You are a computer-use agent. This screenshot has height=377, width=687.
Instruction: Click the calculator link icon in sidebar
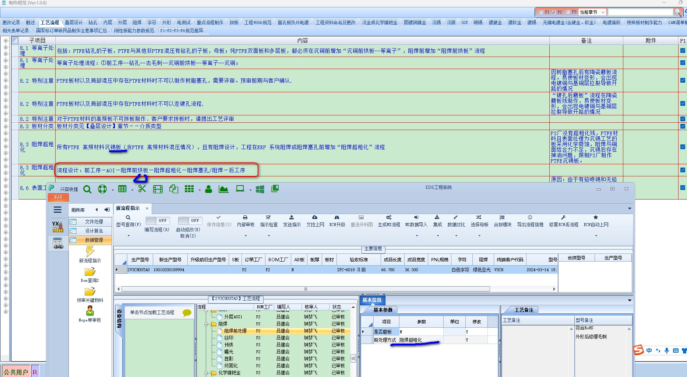point(58,243)
